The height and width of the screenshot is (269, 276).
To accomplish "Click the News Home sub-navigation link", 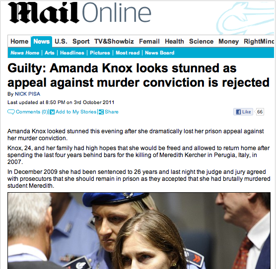I will [25, 53].
